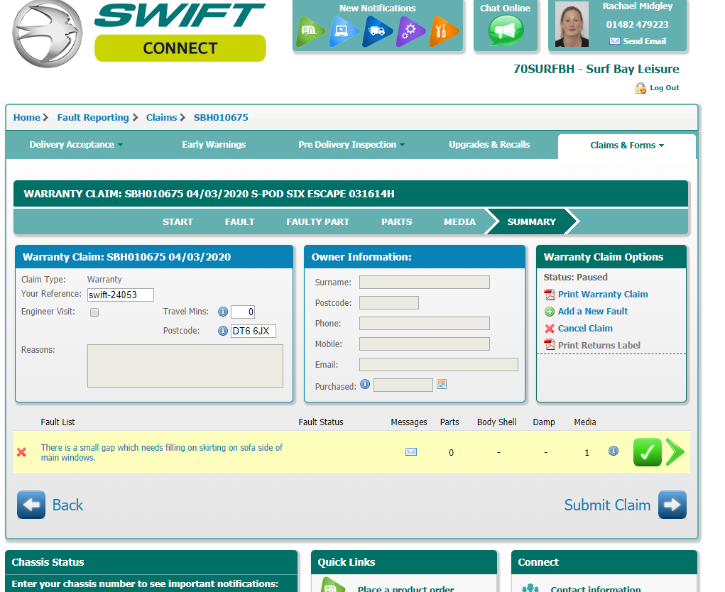Image resolution: width=725 pixels, height=592 pixels.
Task: Click the Back arrow button
Action: pos(31,505)
